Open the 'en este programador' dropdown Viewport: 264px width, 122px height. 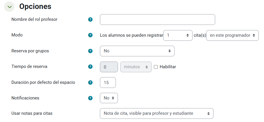point(232,35)
